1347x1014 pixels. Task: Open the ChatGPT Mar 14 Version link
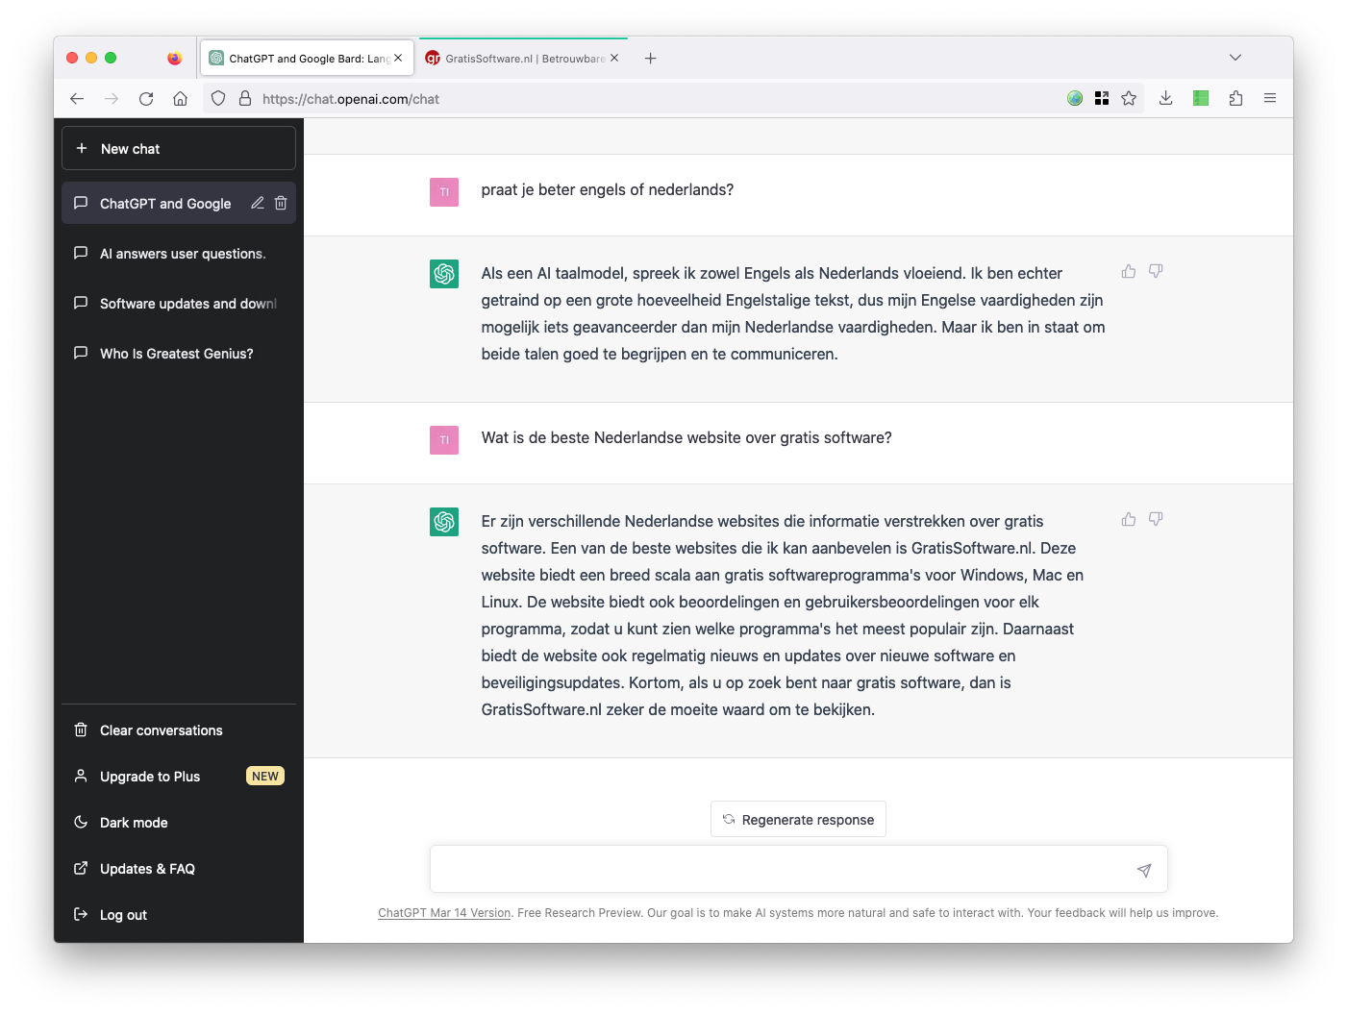(444, 913)
